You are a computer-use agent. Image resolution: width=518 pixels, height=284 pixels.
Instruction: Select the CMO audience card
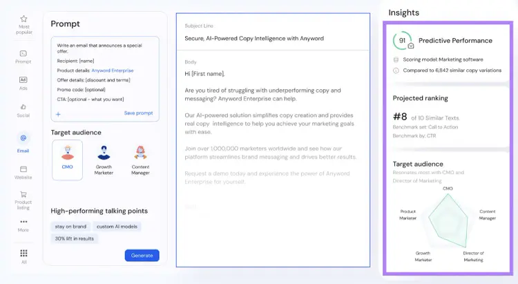(68, 160)
